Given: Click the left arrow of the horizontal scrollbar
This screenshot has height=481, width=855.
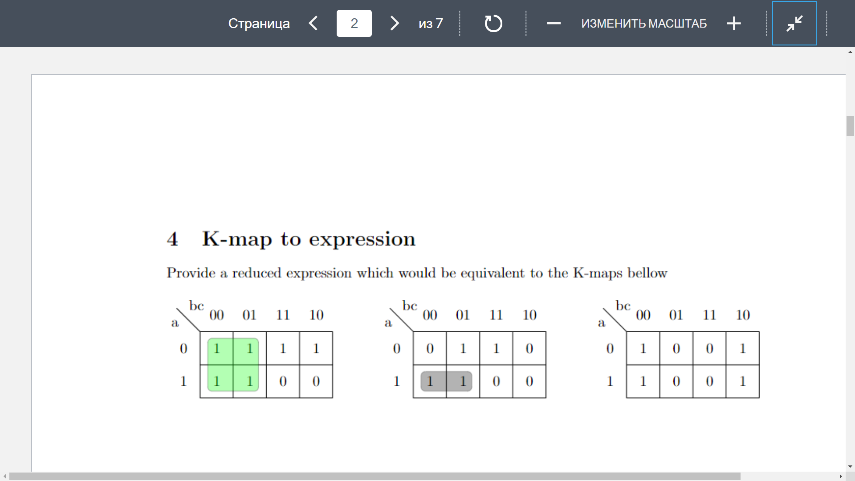Looking at the screenshot, I should [4, 477].
